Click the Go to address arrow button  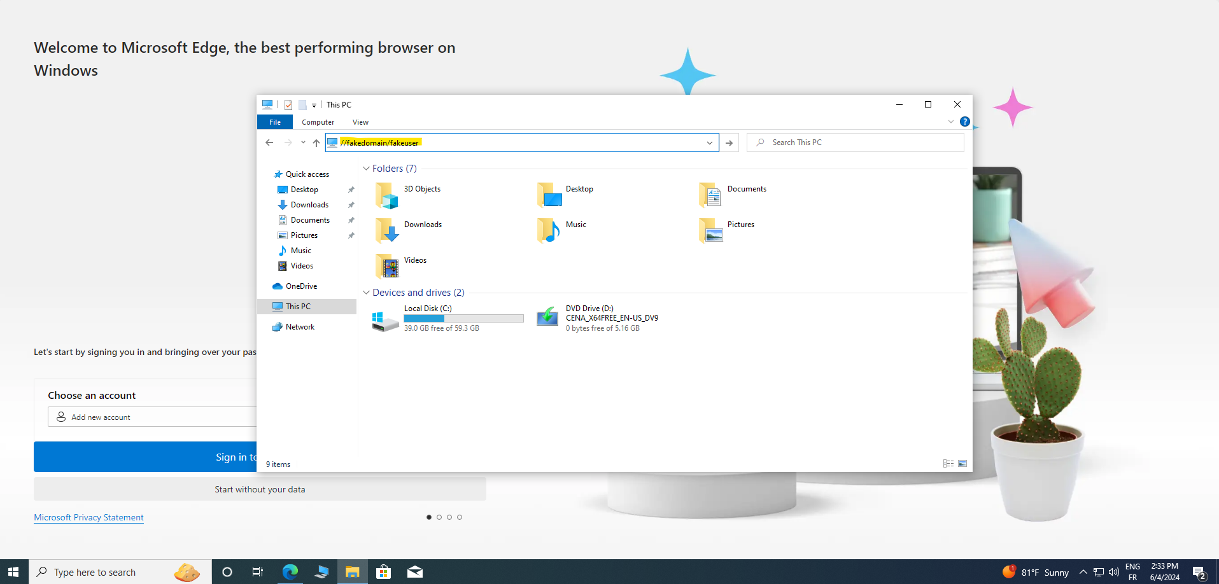[x=729, y=143]
